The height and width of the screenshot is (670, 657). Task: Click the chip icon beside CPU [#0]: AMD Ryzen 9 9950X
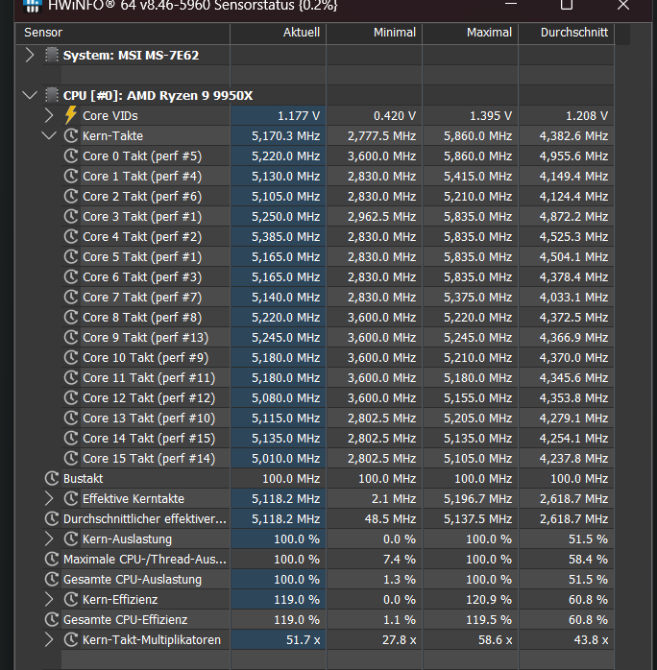point(51,95)
